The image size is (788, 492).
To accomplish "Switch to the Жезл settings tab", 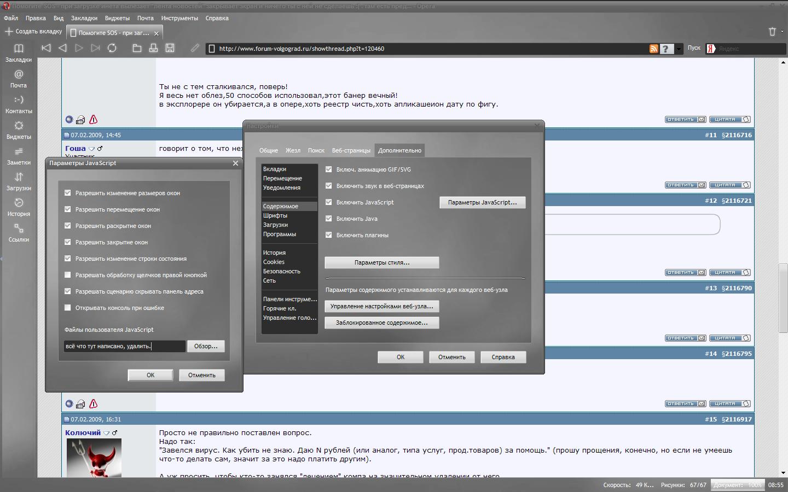I will 293,150.
